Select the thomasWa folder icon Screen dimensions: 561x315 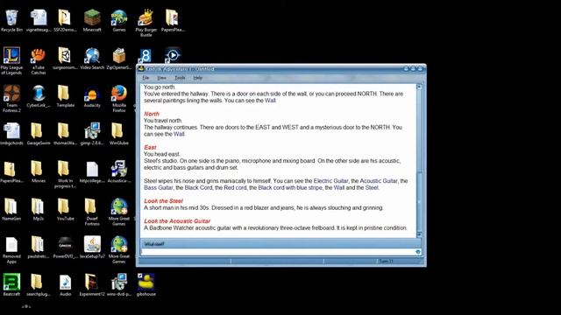65,134
